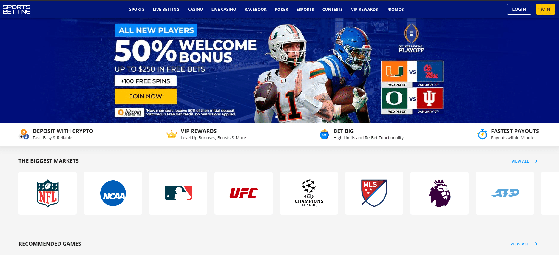Image resolution: width=559 pixels, height=255 pixels.
Task: Click the yellow Join Now button
Action: tap(146, 96)
